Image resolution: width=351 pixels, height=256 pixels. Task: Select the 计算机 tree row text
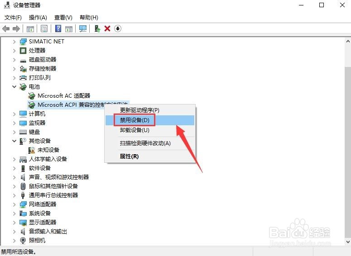pos(37,114)
